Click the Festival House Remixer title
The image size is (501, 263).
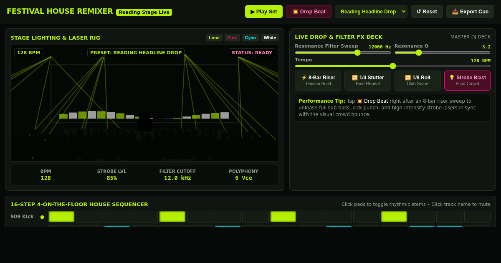pyautogui.click(x=60, y=11)
